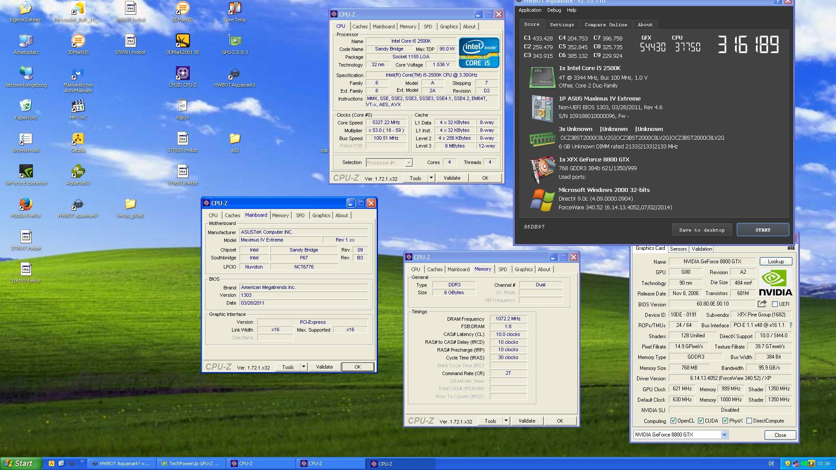Open aq3 folder on desktop
836x470 pixels.
tap(235, 142)
